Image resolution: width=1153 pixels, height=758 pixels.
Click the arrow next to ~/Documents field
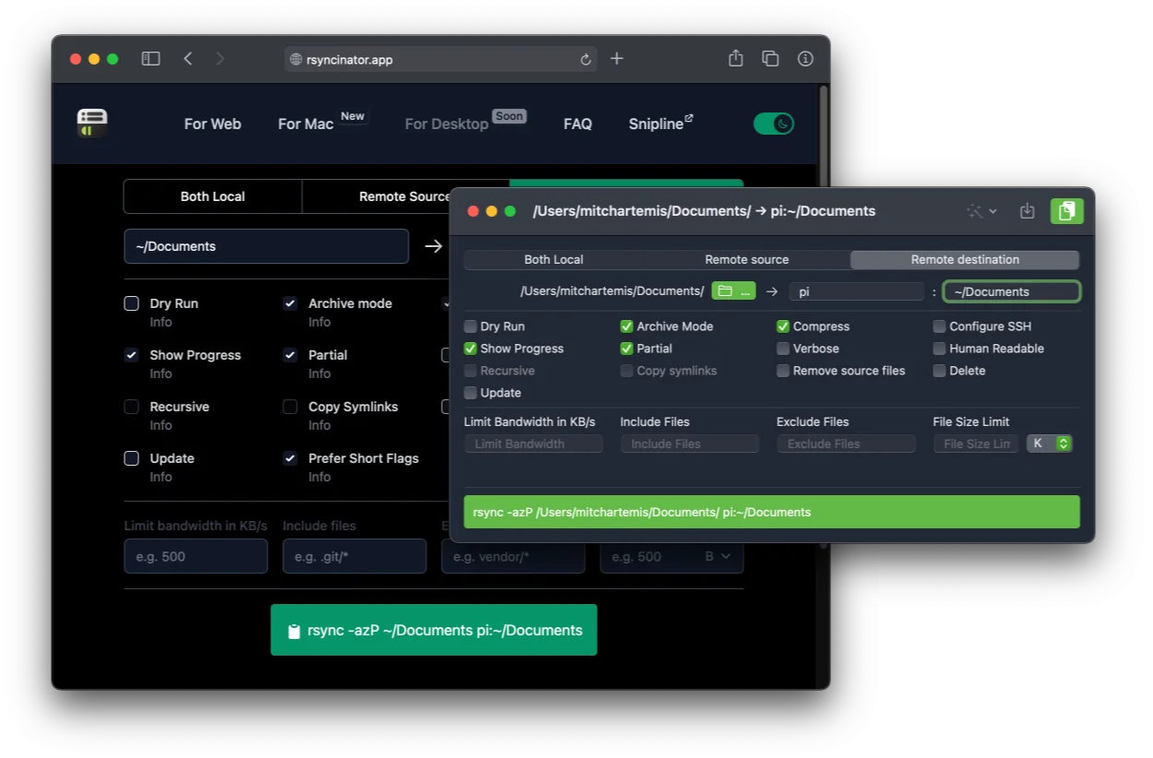point(434,246)
